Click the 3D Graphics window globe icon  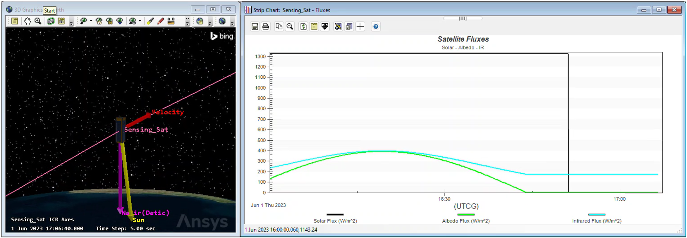[x=9, y=10]
